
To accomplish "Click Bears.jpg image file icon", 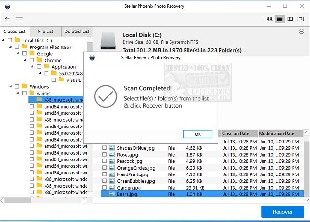I will pos(112,194).
